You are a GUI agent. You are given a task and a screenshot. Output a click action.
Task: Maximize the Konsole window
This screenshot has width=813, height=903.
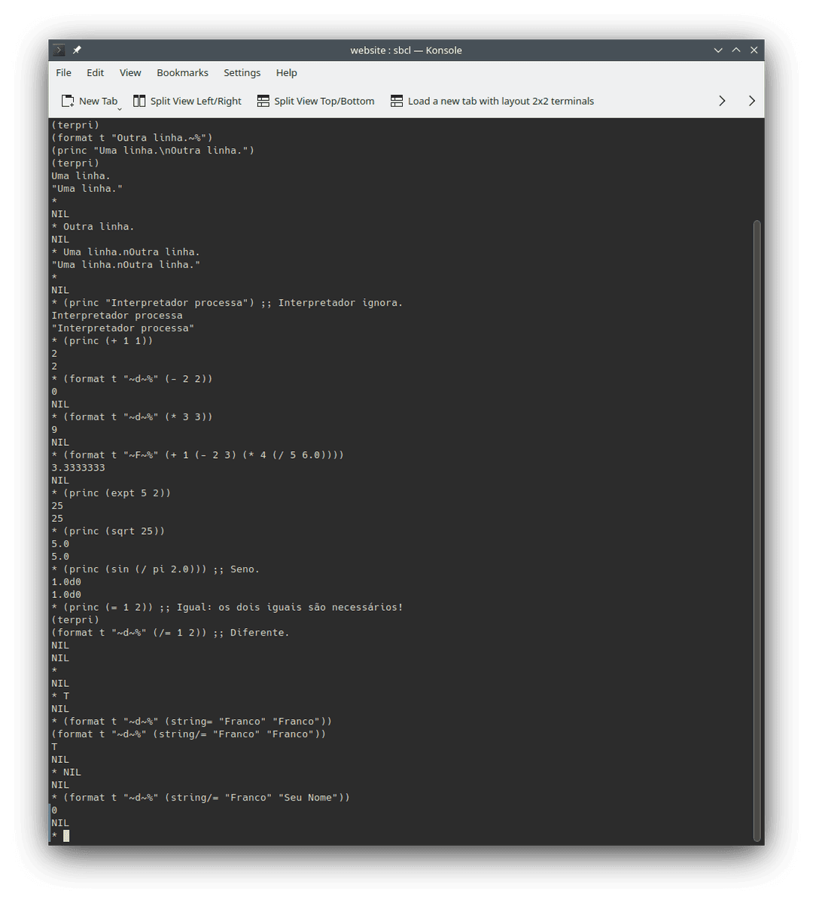pos(736,50)
